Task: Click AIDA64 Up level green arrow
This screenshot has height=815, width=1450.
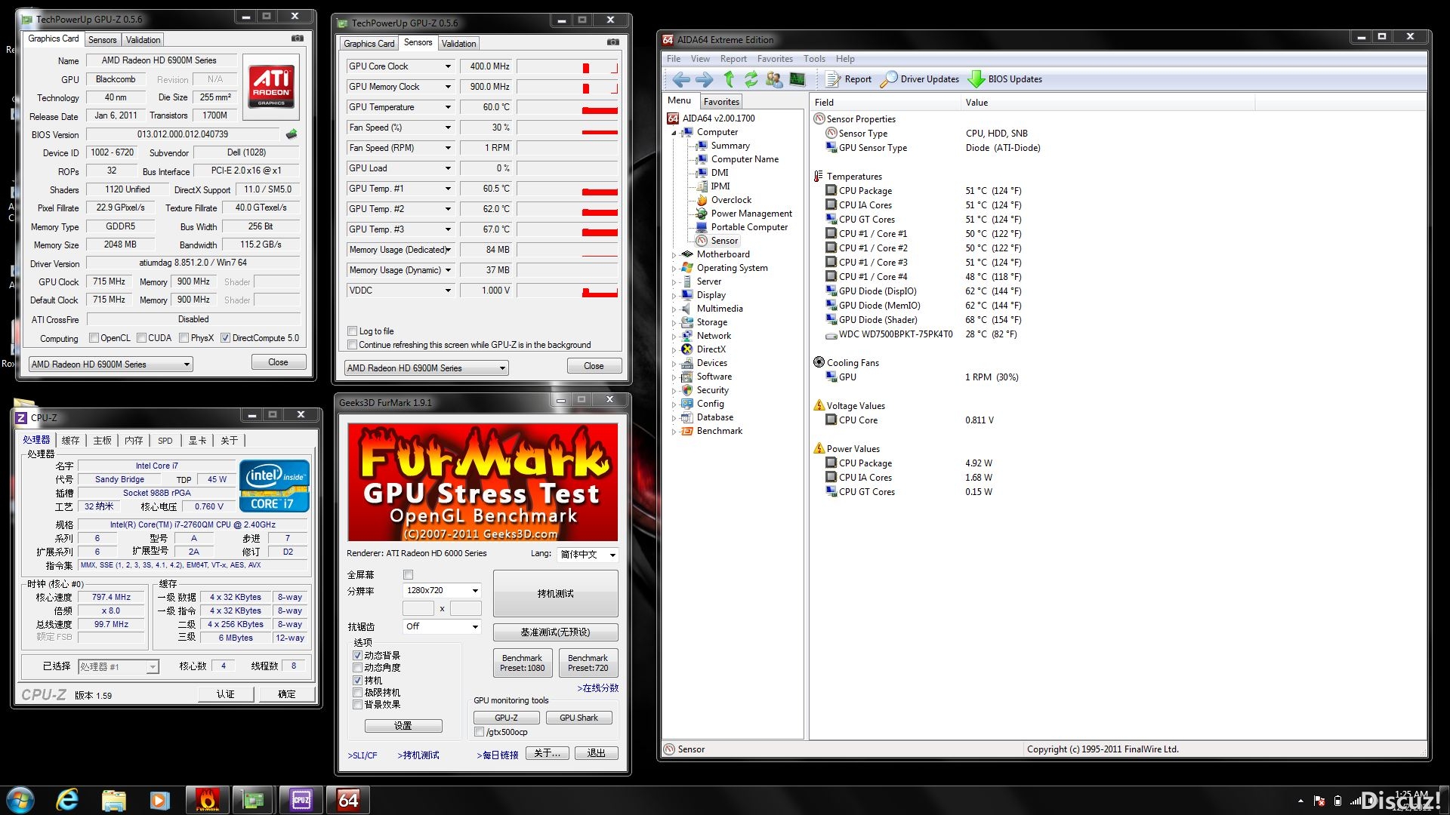Action: click(x=729, y=79)
